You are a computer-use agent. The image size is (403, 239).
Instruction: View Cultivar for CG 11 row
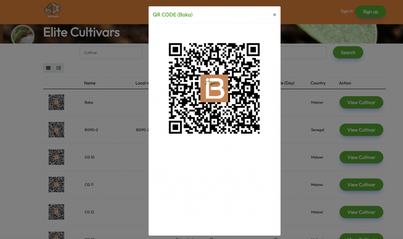tap(361, 185)
